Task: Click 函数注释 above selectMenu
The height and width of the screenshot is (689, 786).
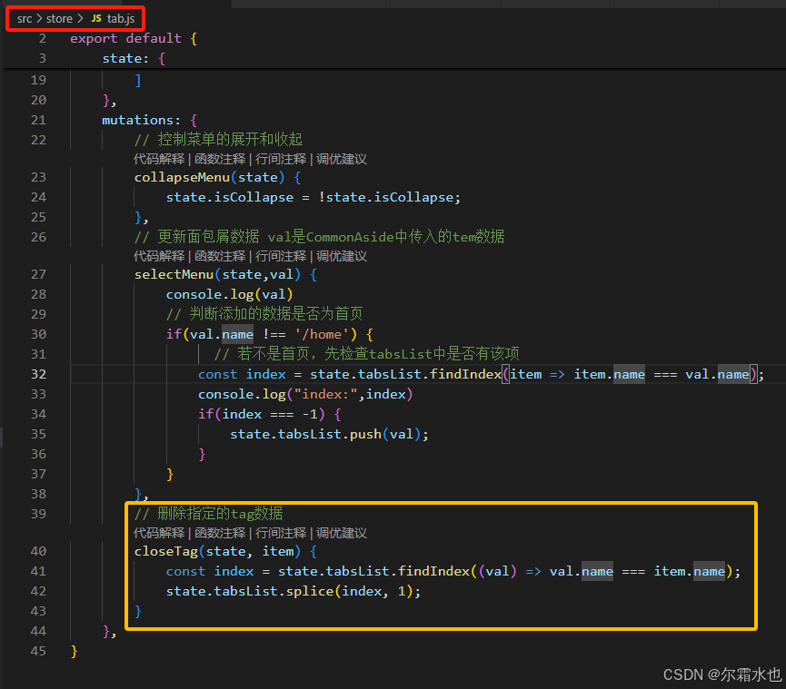Action: (x=220, y=256)
